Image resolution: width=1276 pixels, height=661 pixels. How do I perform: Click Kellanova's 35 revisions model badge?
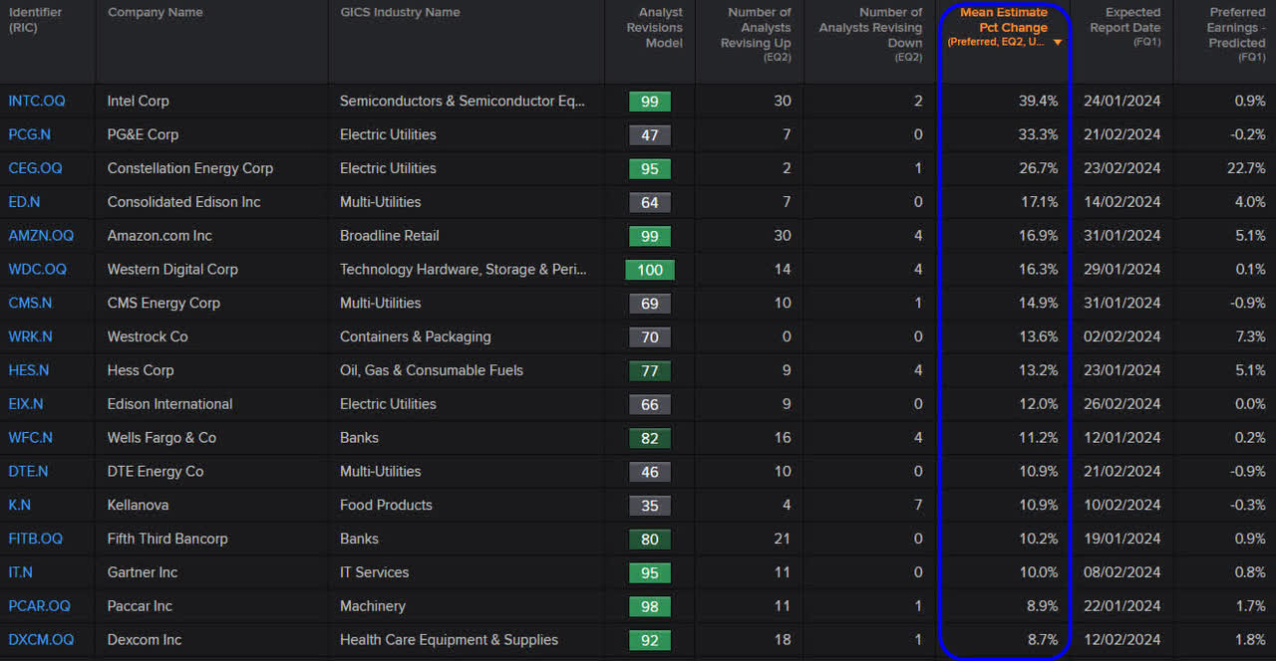point(649,505)
